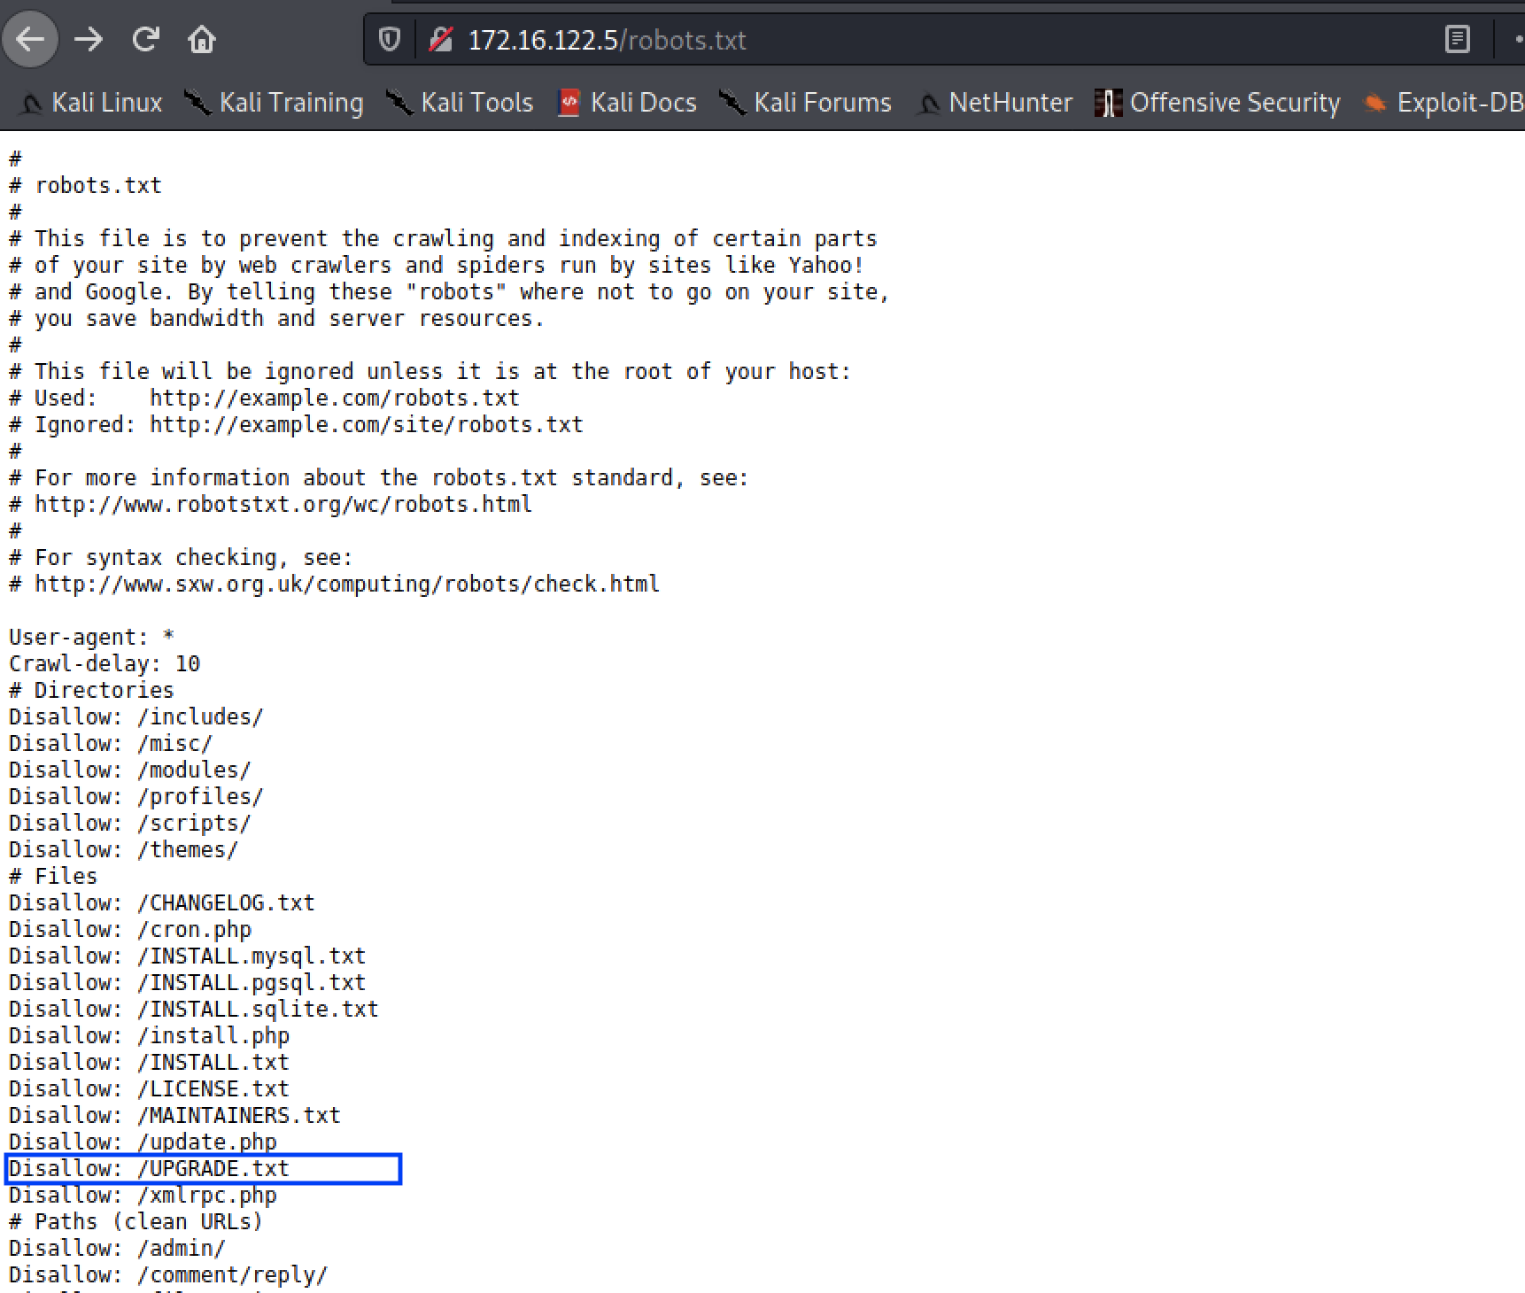Click the http://www.robotstxt.org/wc/robots.html text
This screenshot has height=1293, width=1525.
click(x=283, y=504)
